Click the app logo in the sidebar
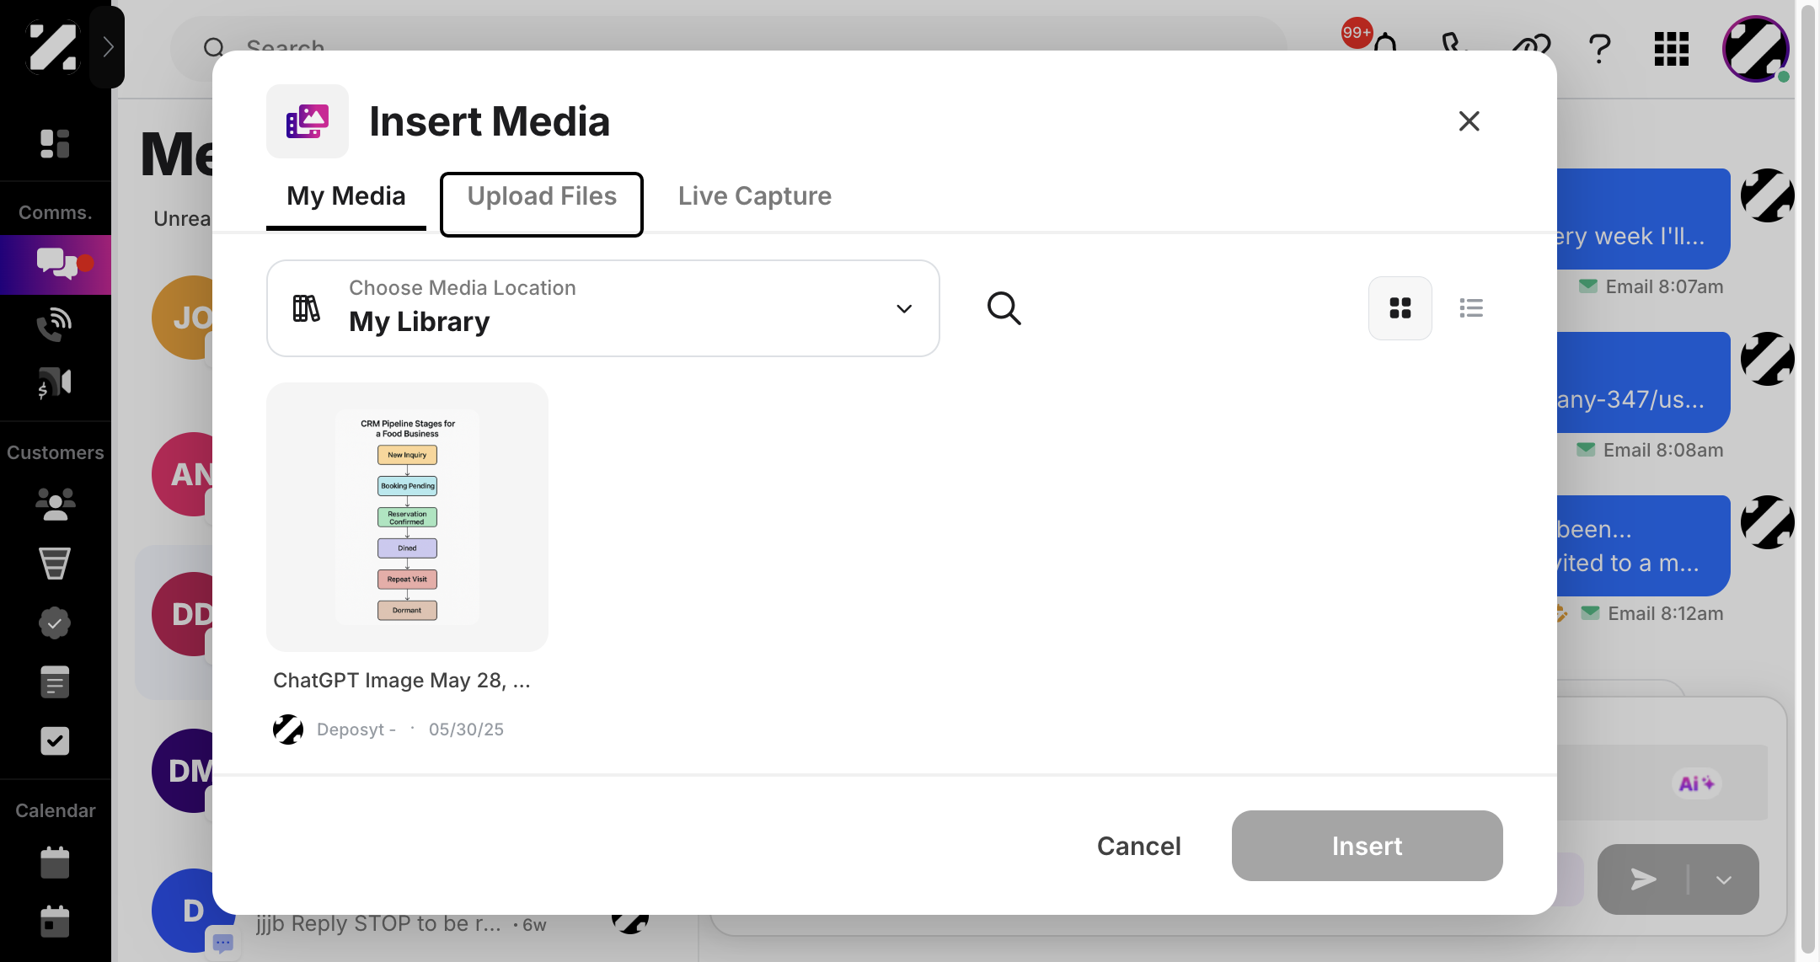Viewport: 1820px width, 962px height. pos(52,47)
